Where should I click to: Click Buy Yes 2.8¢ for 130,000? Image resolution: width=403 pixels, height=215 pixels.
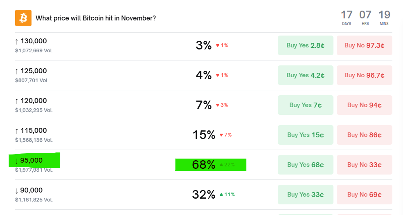pos(306,45)
